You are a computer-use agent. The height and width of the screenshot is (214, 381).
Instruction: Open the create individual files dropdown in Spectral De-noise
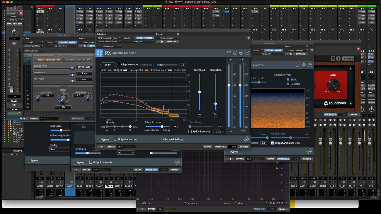[x=109, y=42]
